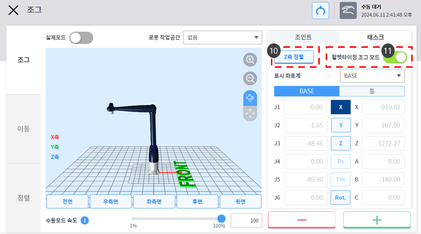Open the 로봇 작업공간 dropdown
Viewport: 421px width, 234px height.
click(222, 38)
